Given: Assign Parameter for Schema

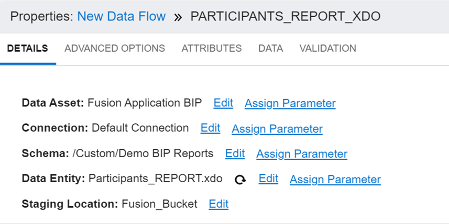Looking at the screenshot, I should 302,154.
